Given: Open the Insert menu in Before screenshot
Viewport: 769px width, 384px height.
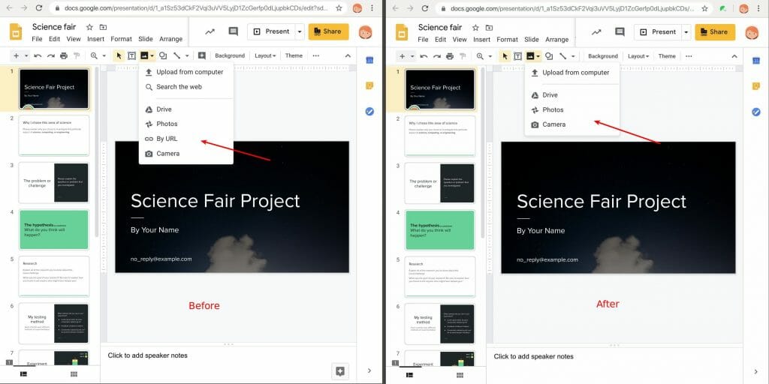Looking at the screenshot, I should (x=95, y=39).
